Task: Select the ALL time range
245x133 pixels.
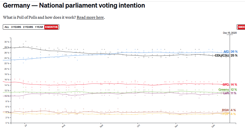Action: pyautogui.click(x=7, y=27)
